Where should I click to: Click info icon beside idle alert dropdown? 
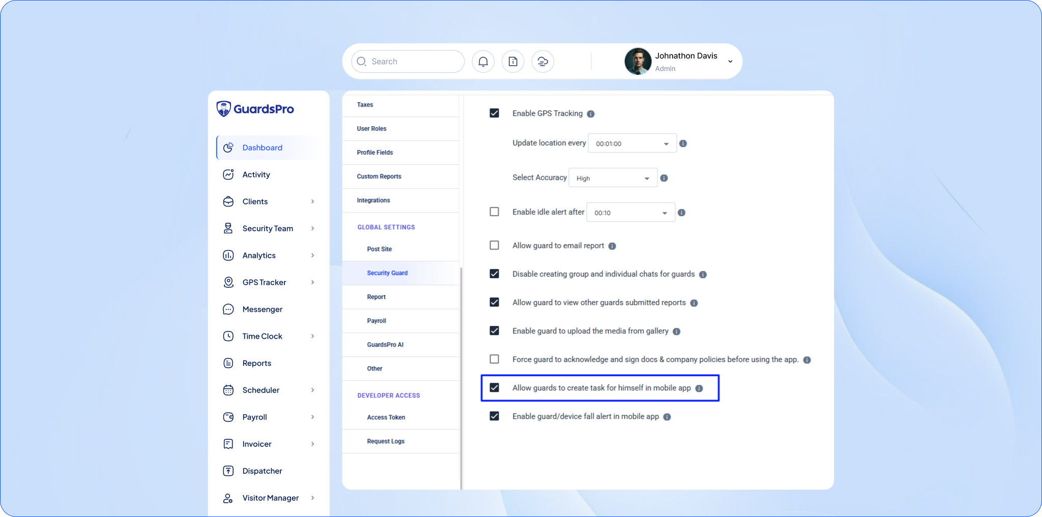[x=682, y=212]
